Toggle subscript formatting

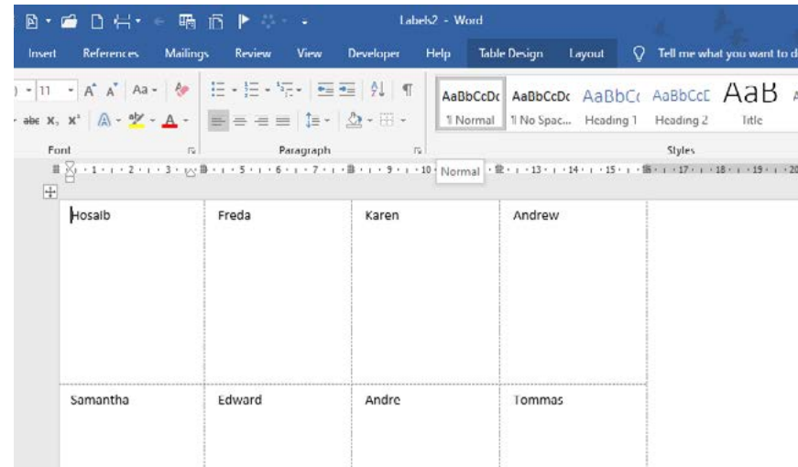coord(52,121)
